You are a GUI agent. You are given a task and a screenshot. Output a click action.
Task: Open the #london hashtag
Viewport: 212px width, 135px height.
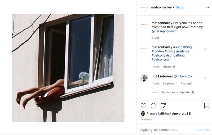158,51
